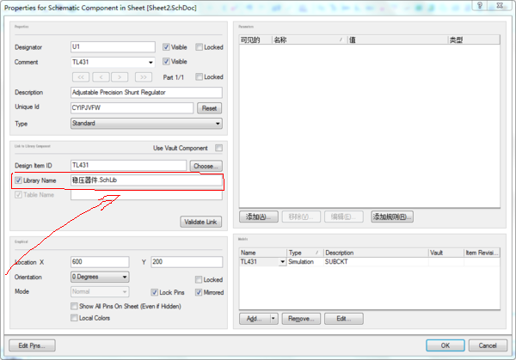The image size is (516, 360).
Task: Reset the Unique Id
Action: (x=209, y=108)
